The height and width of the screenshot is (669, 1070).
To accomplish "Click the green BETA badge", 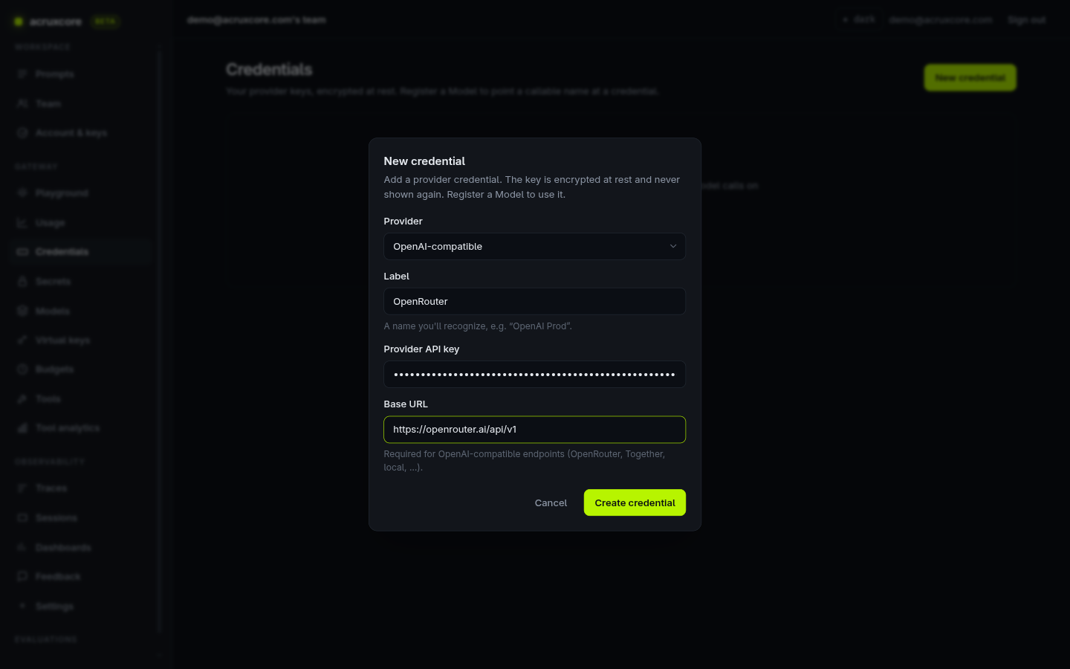I will coord(105,22).
